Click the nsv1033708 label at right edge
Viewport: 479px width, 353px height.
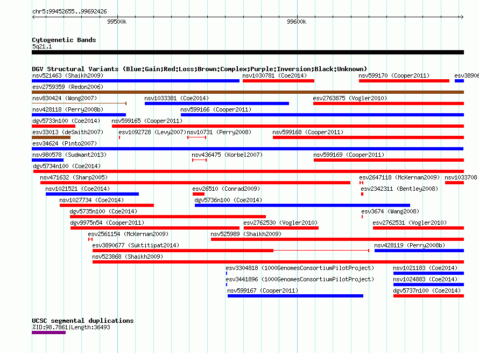coord(461,177)
